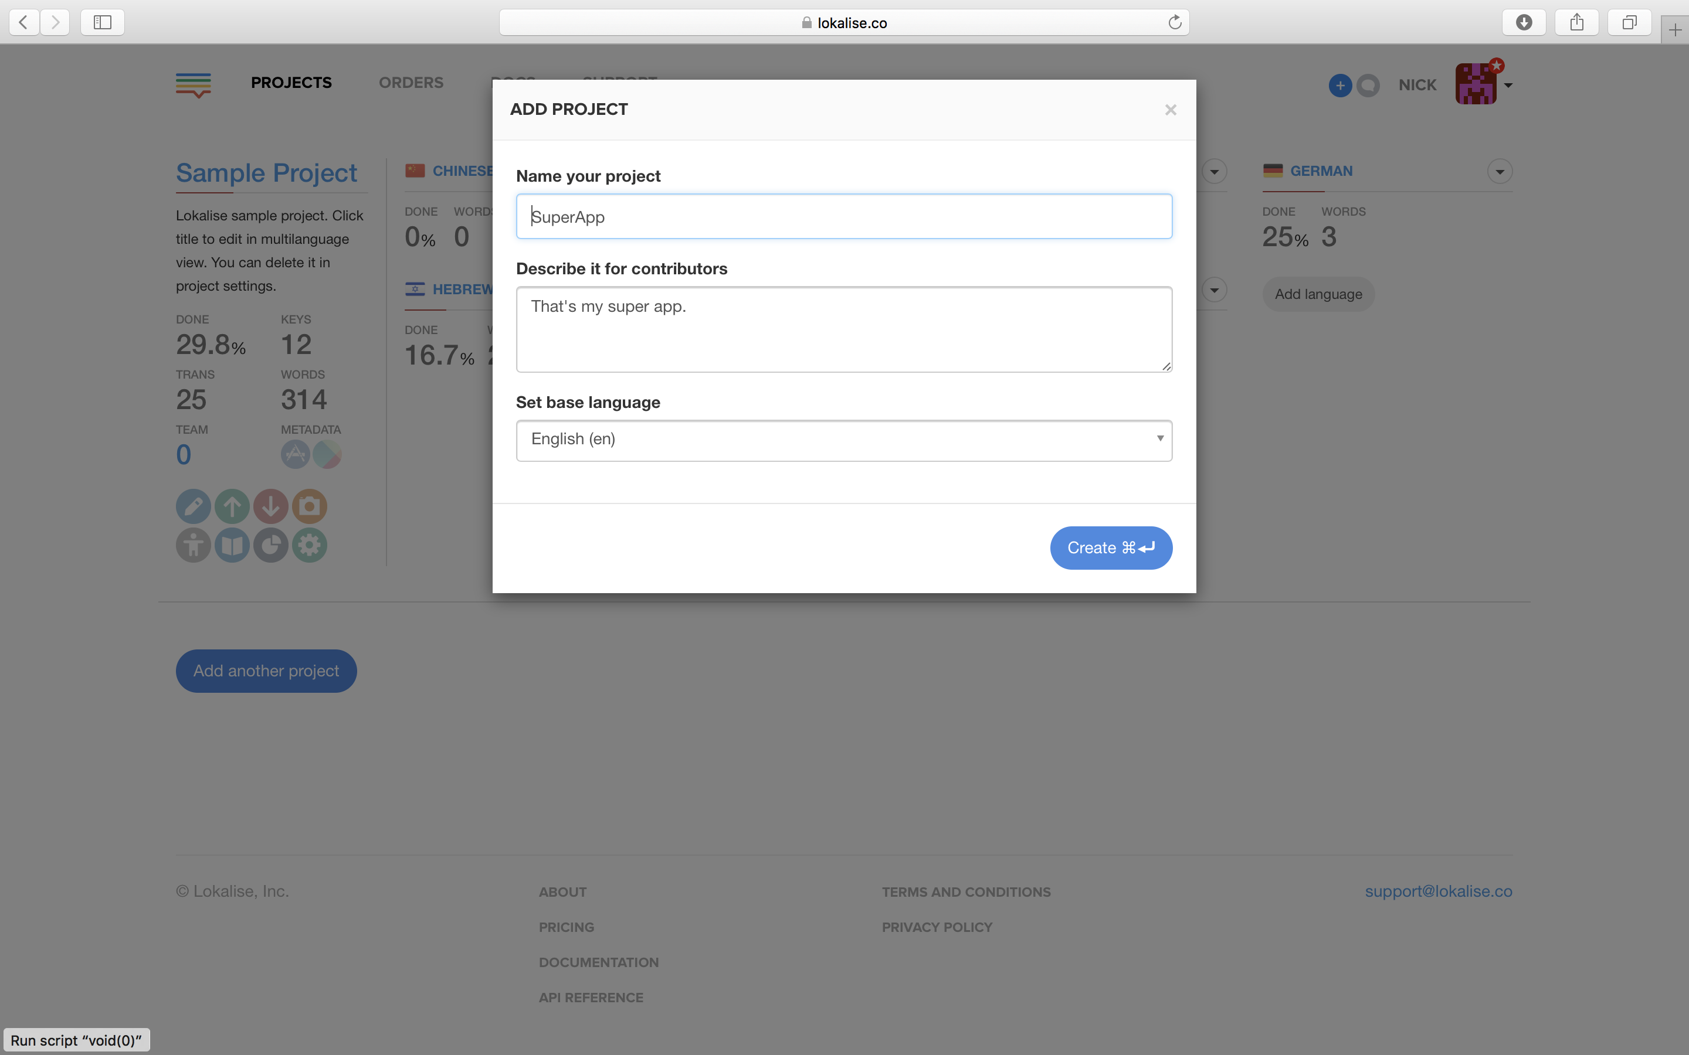Go to the ORDERS nav tab
Screen dimensions: 1689x1055
click(x=411, y=82)
